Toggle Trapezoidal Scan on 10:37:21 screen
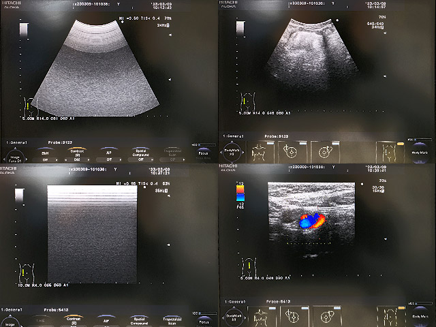 coord(172,320)
